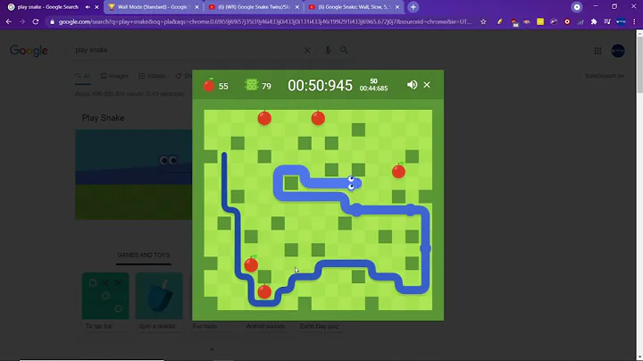Screen dimensions: 643x361
Task: Collapse the panel with the up chevron
Action: (x=212, y=349)
